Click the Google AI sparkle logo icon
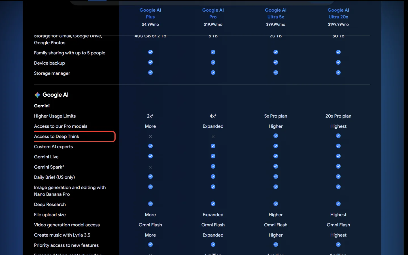408x255 pixels. pyautogui.click(x=37, y=95)
